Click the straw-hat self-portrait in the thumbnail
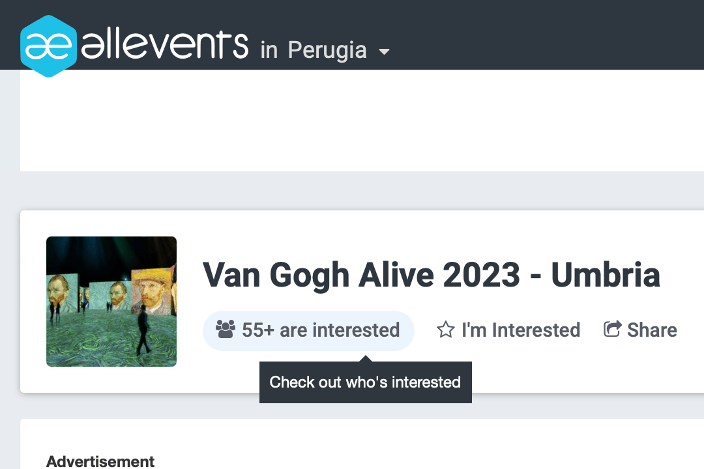 pos(151,291)
